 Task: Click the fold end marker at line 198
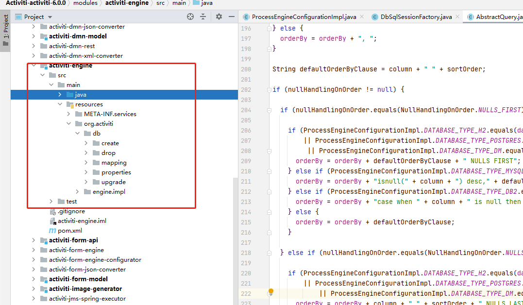(x=269, y=49)
